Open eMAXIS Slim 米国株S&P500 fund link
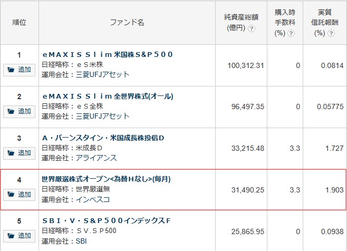This screenshot has height=251, width=347. [x=108, y=55]
